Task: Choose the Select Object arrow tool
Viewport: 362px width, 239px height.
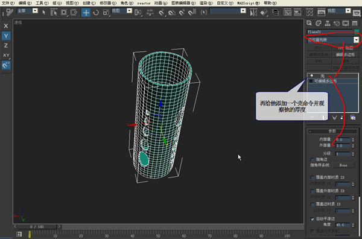Action: [44, 12]
